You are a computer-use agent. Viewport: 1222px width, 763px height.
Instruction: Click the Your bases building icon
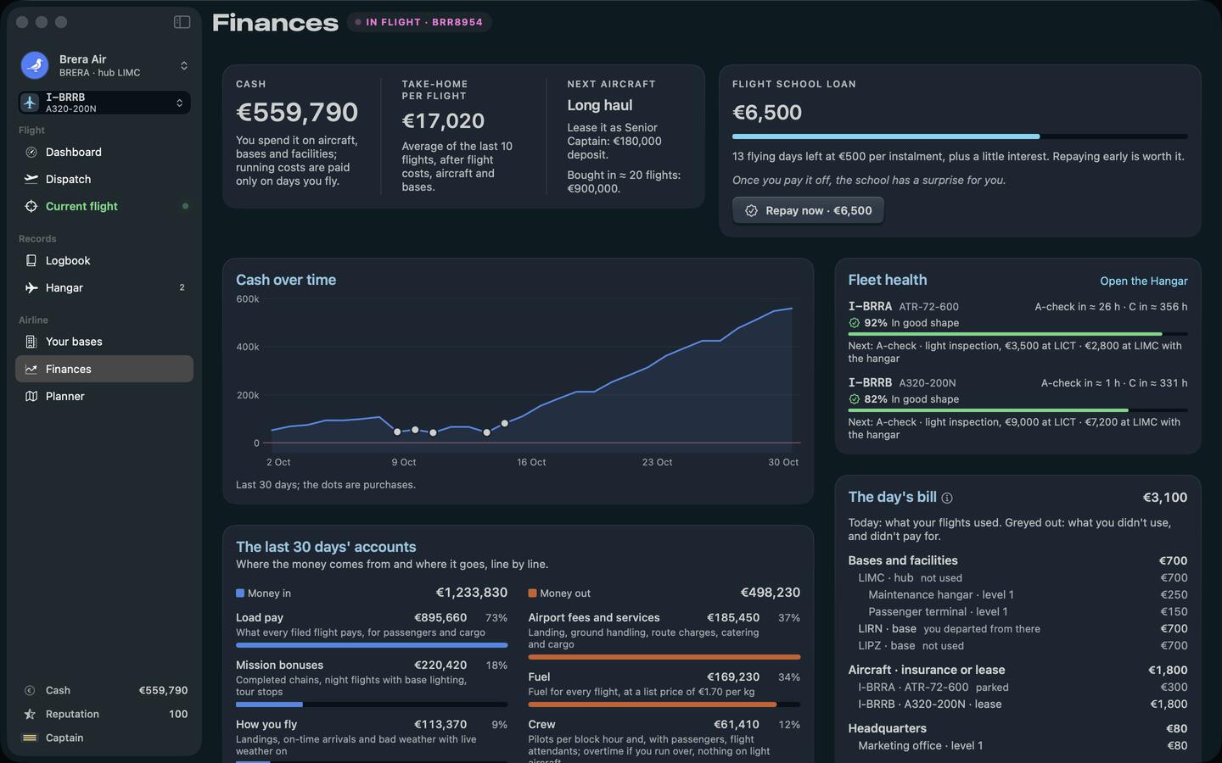click(31, 342)
